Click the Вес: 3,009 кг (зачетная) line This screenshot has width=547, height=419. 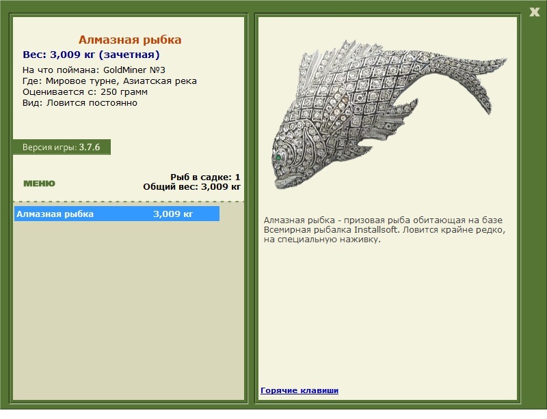[91, 55]
